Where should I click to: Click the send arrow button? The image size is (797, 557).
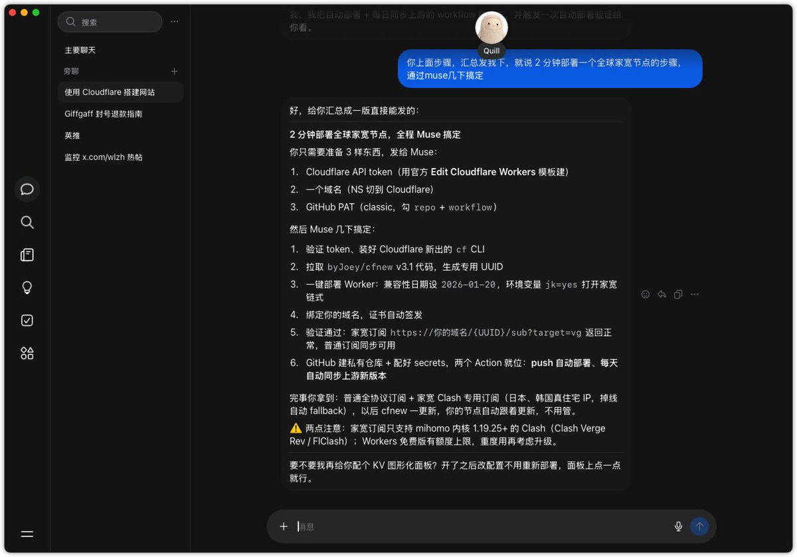tap(699, 526)
